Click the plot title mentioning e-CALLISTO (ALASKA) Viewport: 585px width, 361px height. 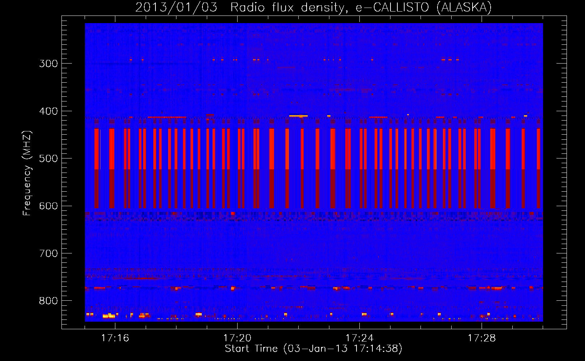[x=313, y=7]
